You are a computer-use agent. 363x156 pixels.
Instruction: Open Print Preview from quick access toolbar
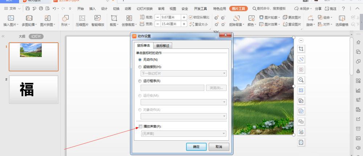(x=48, y=9)
